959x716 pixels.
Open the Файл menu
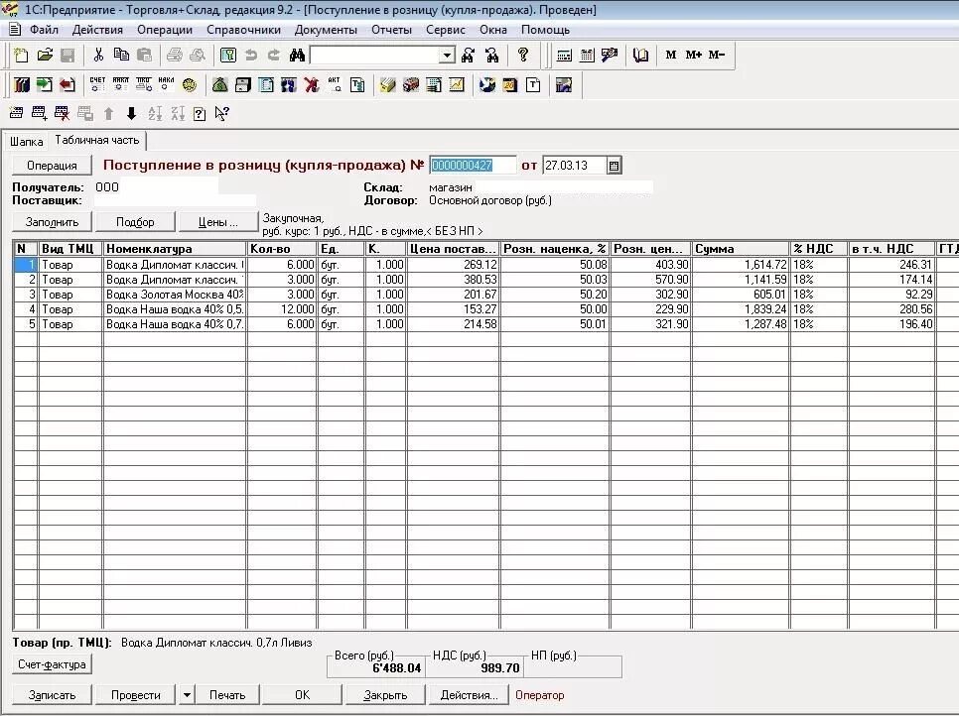point(44,30)
